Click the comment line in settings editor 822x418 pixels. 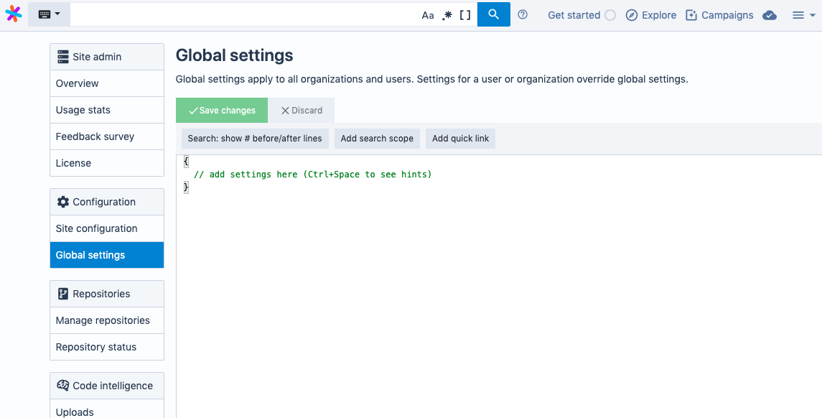click(312, 174)
